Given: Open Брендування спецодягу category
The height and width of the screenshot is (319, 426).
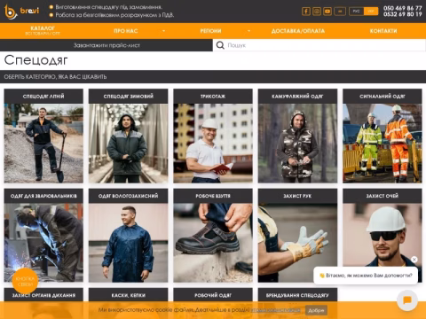Looking at the screenshot, I should (x=297, y=295).
